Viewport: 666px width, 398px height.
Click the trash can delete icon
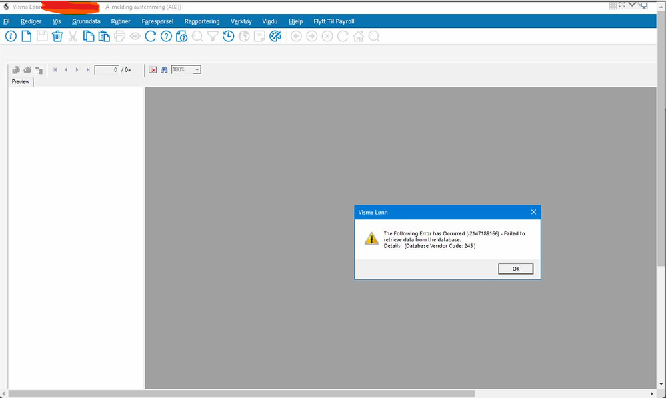57,37
